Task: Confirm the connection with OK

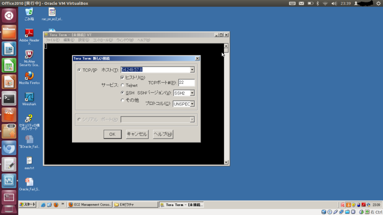Action: [x=113, y=134]
